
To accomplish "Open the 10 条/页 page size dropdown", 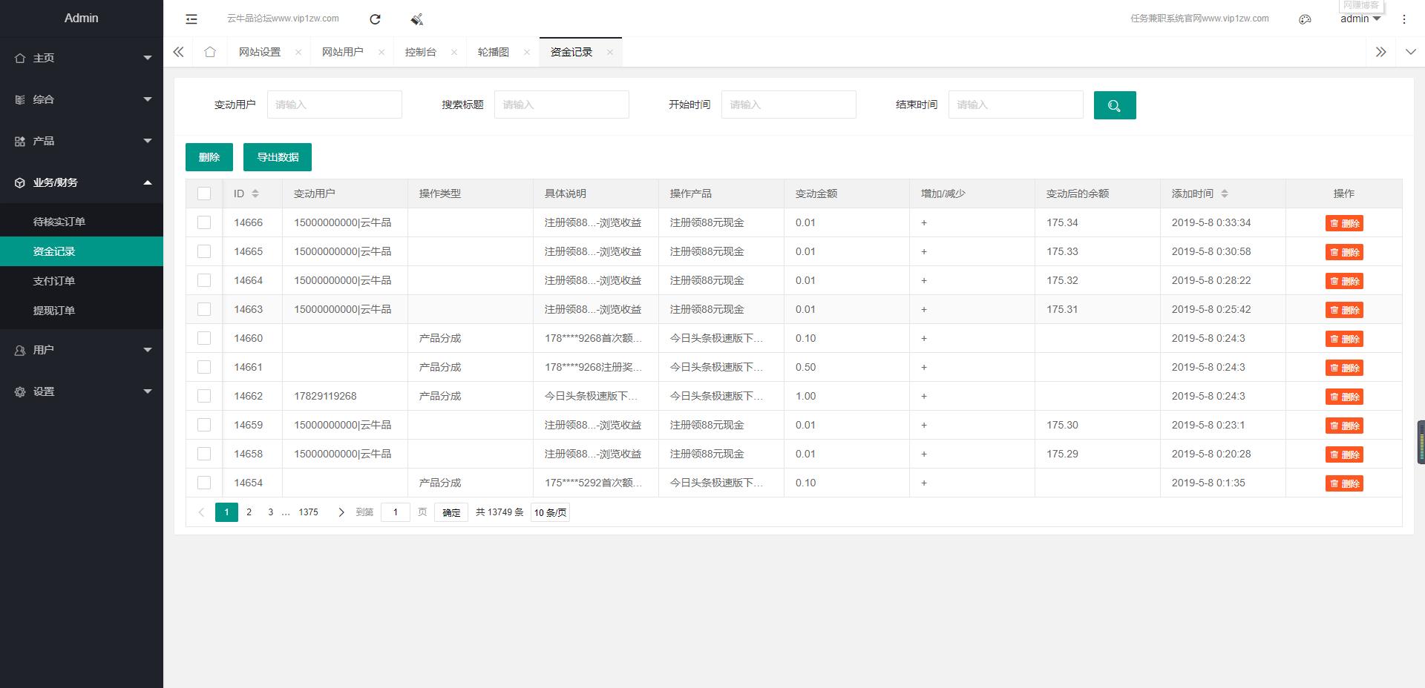I will coord(550,512).
